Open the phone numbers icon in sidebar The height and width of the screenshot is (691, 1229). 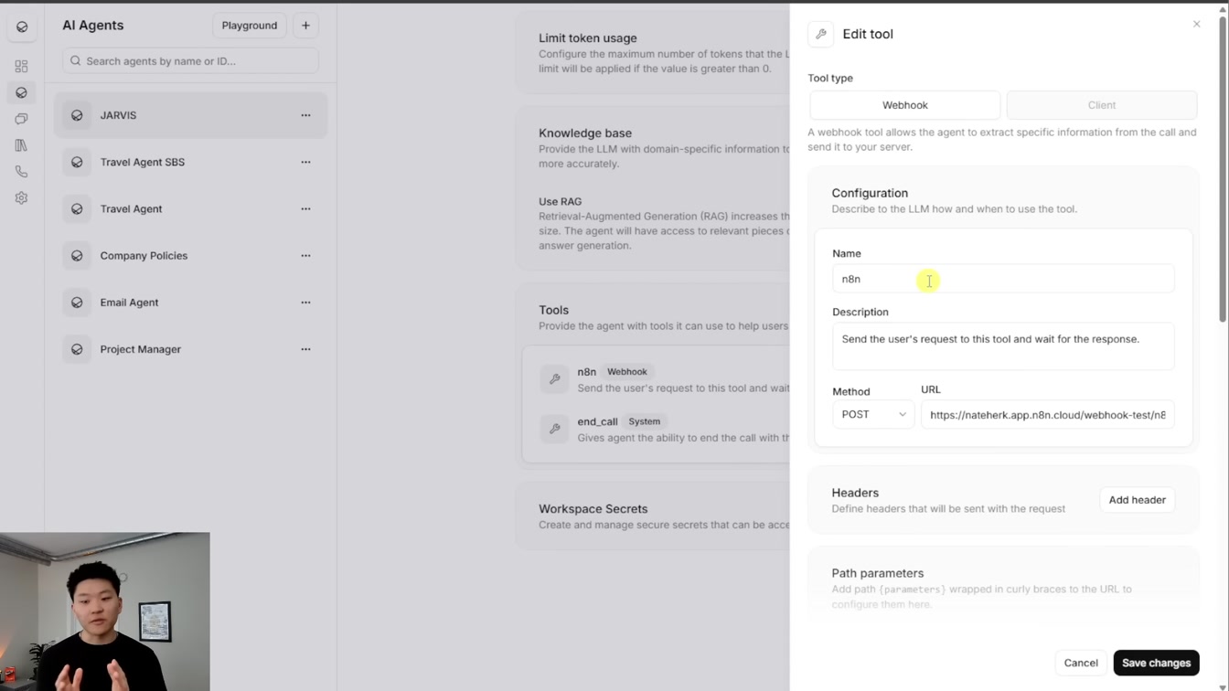tap(21, 172)
